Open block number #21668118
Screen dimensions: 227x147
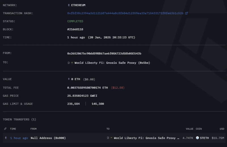[x=75, y=29]
